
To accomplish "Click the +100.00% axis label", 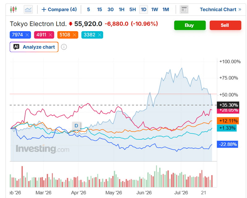I will click(230, 62).
